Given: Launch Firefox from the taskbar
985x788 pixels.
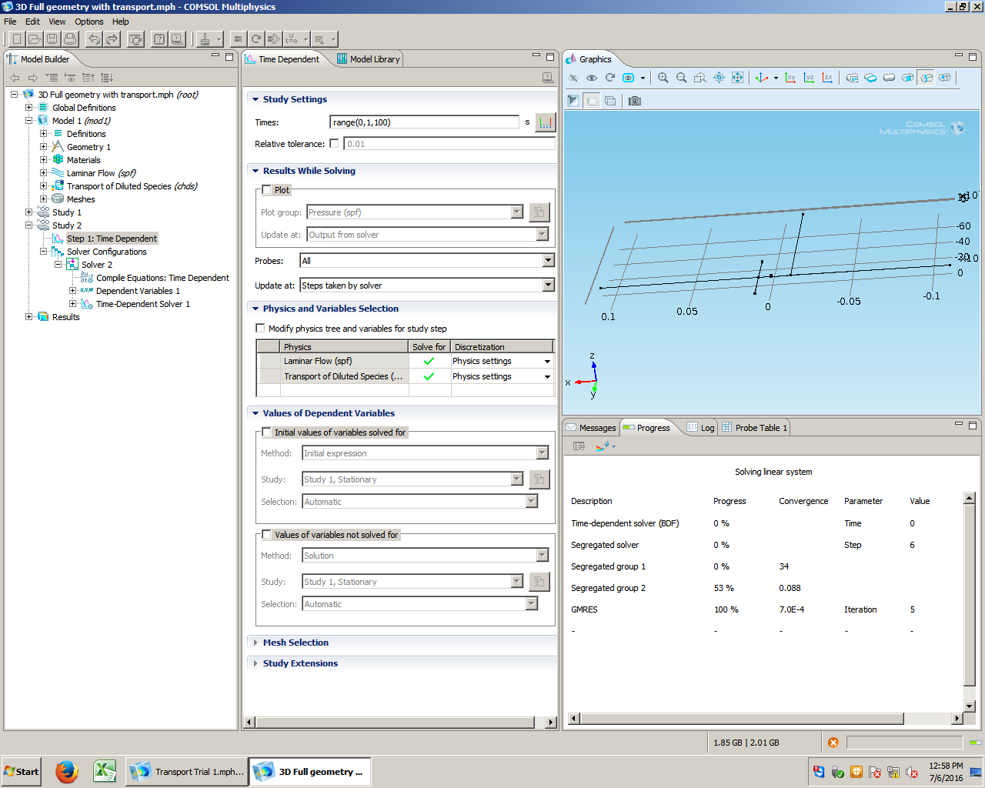Looking at the screenshot, I should click(67, 771).
